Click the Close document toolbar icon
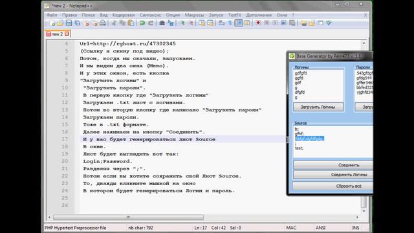414x233 pixels. coord(86,23)
